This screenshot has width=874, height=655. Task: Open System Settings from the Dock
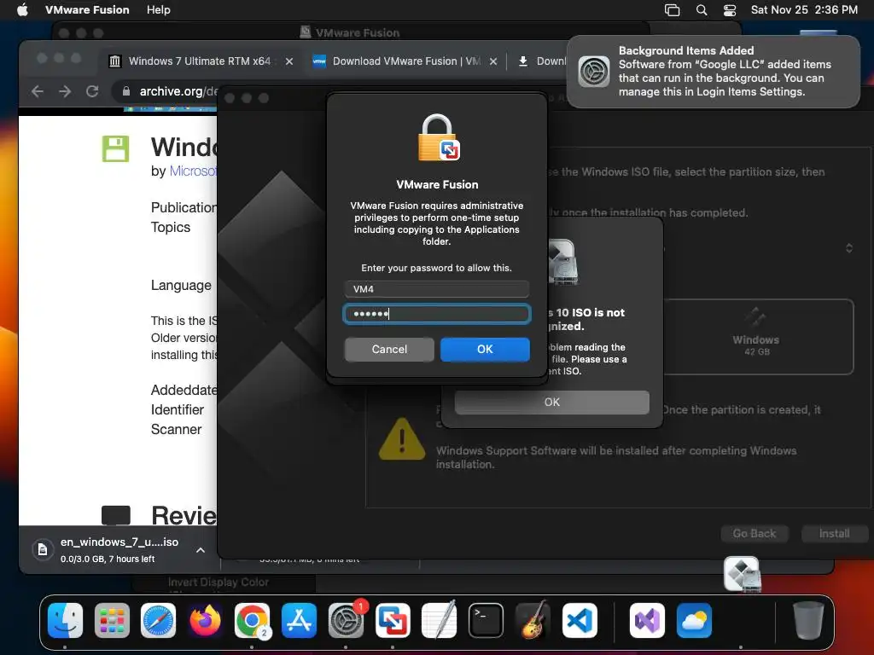tap(347, 621)
